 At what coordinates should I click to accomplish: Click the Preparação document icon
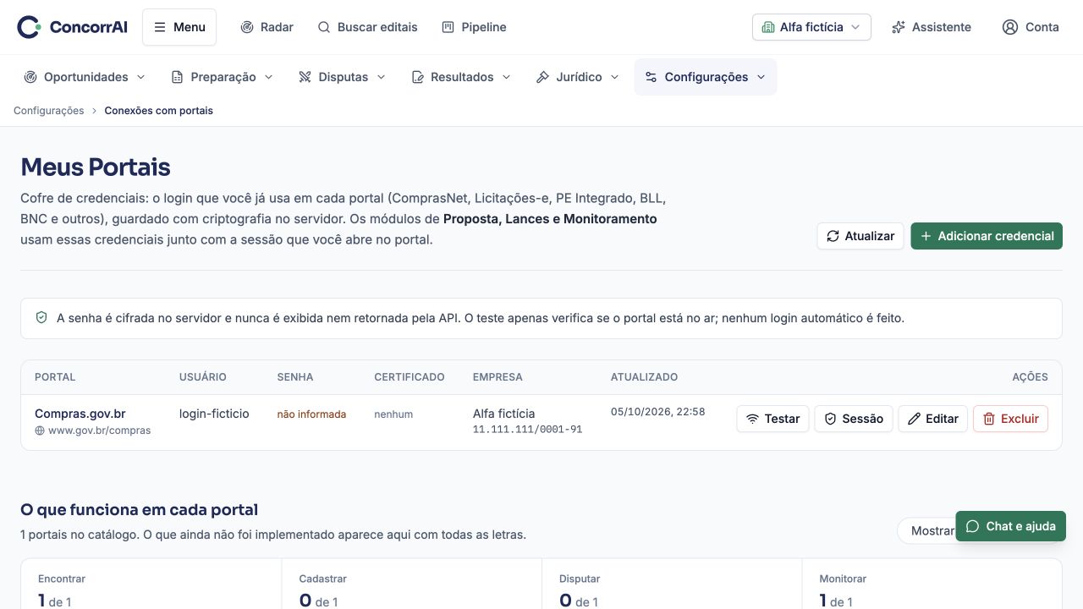[x=177, y=77]
